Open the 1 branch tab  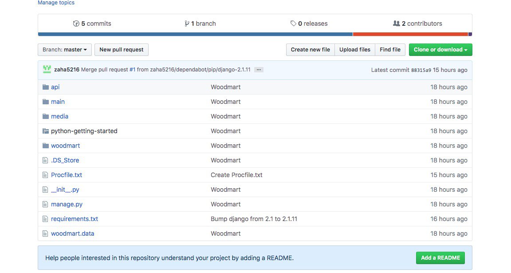tap(200, 24)
